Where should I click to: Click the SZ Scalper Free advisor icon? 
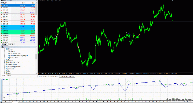tap(9, 54)
